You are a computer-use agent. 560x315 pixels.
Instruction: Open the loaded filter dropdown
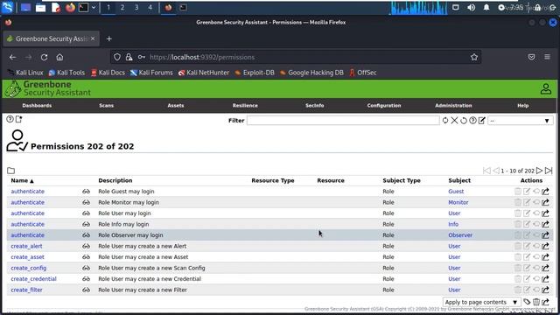pos(520,121)
